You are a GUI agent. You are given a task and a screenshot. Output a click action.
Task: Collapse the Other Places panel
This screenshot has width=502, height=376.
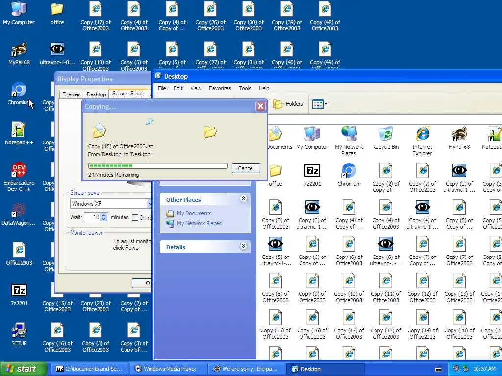pos(243,199)
